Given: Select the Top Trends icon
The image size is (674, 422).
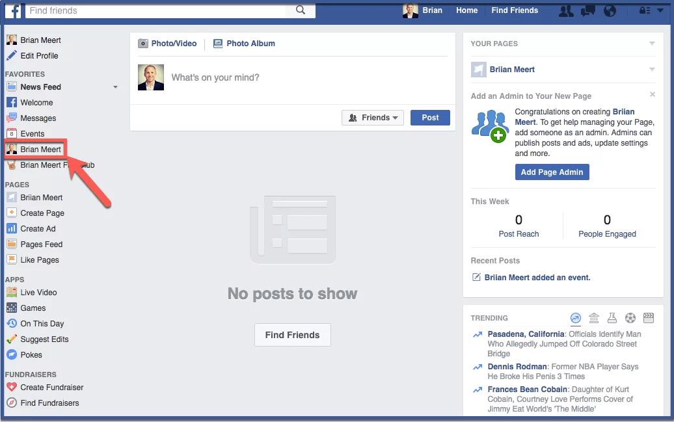Looking at the screenshot, I should (x=576, y=318).
